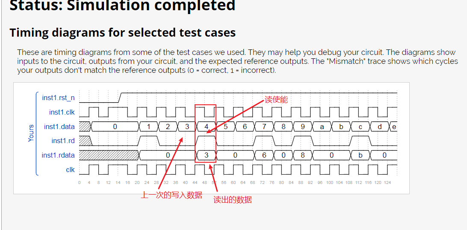Click the red 读使能 annotation text

[x=276, y=100]
